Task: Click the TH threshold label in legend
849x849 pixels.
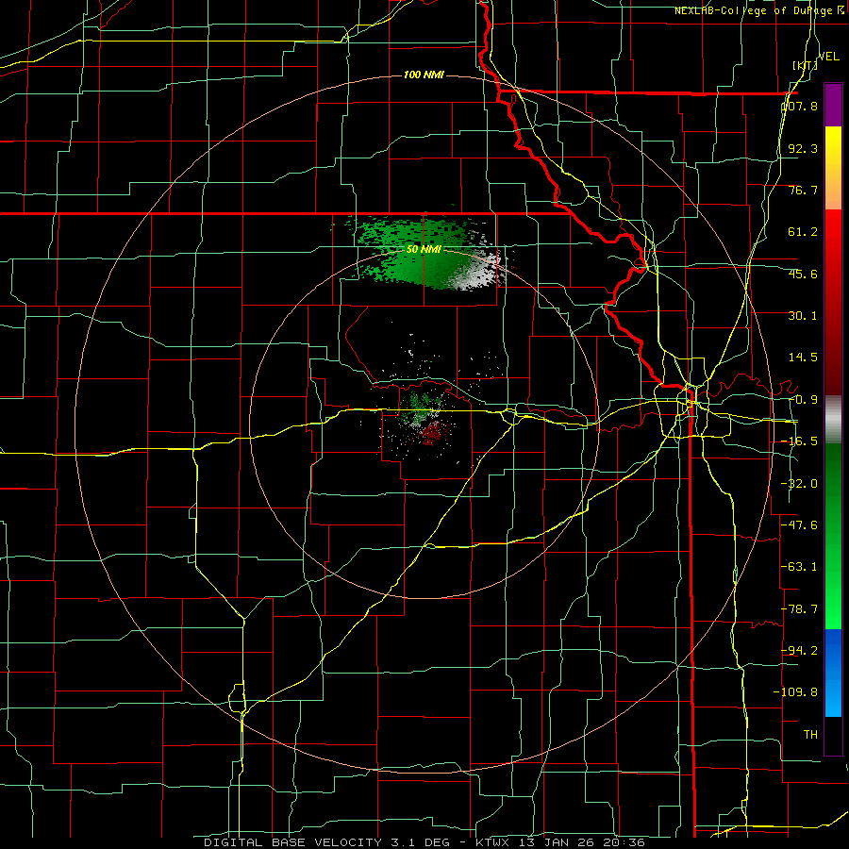Action: click(x=810, y=735)
